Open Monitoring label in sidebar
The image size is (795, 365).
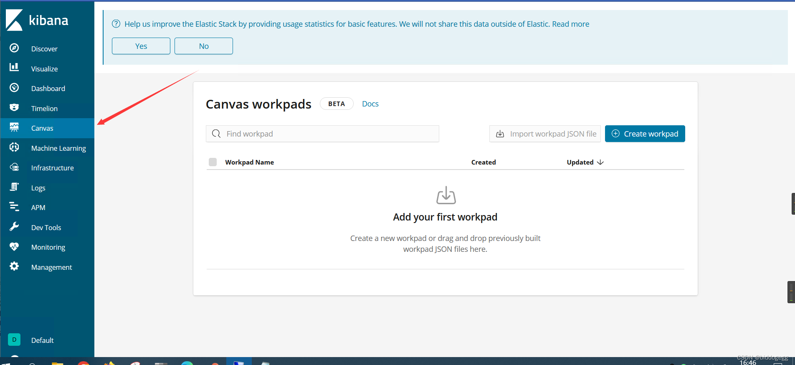pos(48,247)
